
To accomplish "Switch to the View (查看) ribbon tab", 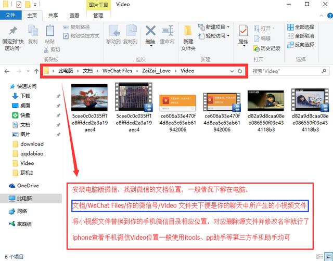I will (75, 16).
